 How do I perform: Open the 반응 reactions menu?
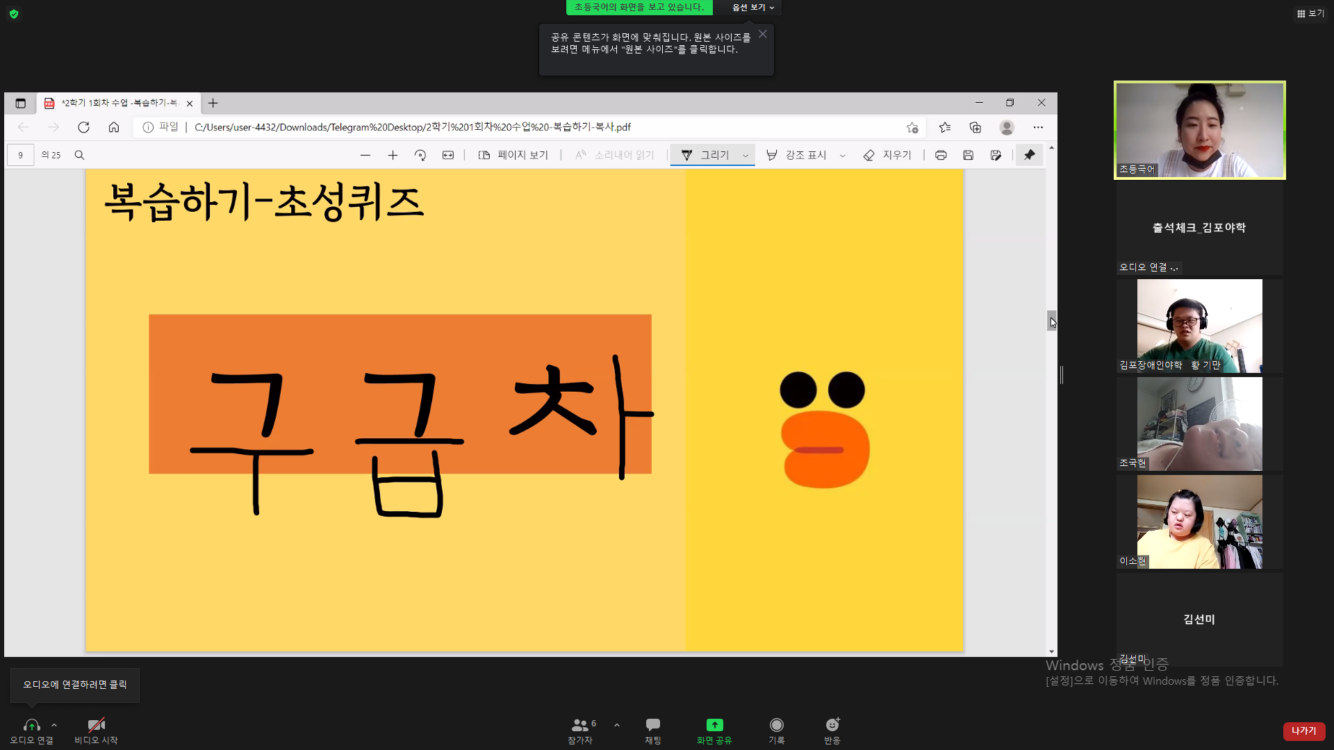pyautogui.click(x=832, y=731)
